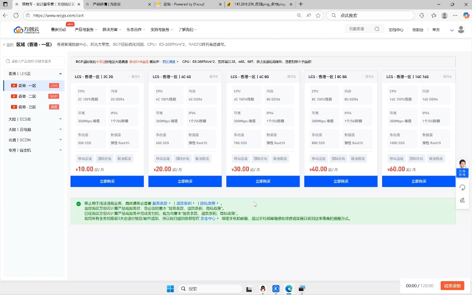Open 文档中心 in the header
Viewport: 472px width, 295px height.
pyautogui.click(x=396, y=30)
